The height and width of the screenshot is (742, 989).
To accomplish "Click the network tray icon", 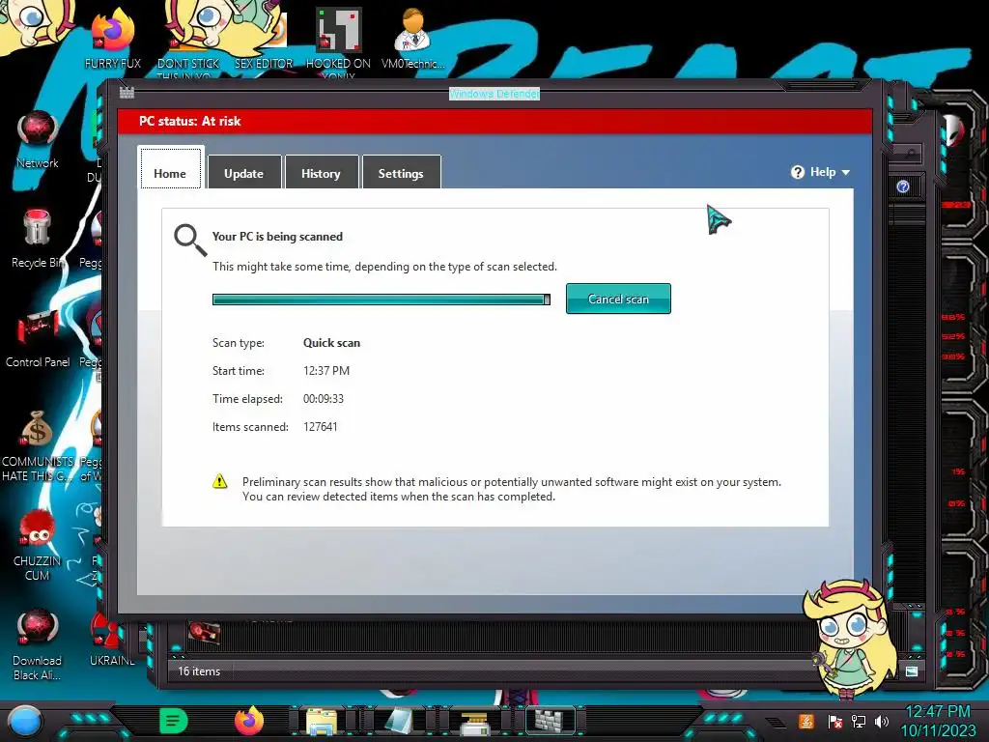I will point(858,721).
